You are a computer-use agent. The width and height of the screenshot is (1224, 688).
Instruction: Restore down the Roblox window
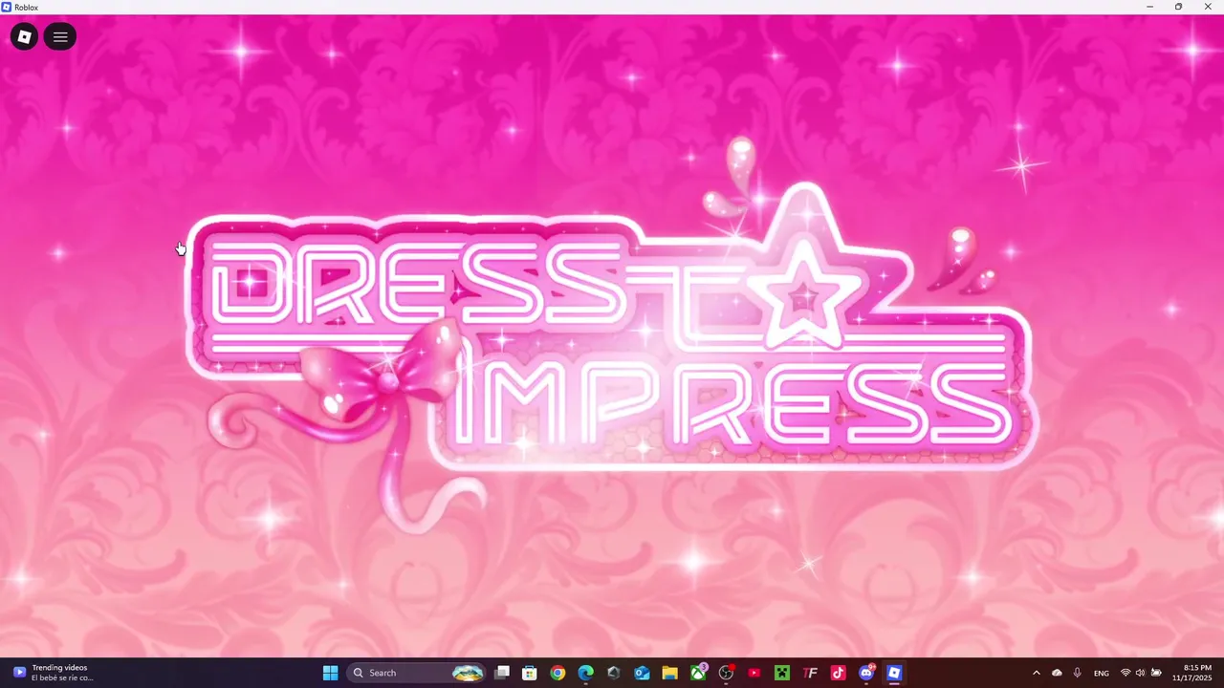[1179, 7]
